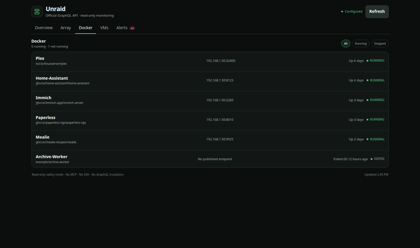Click the green Configured status indicator

352,12
